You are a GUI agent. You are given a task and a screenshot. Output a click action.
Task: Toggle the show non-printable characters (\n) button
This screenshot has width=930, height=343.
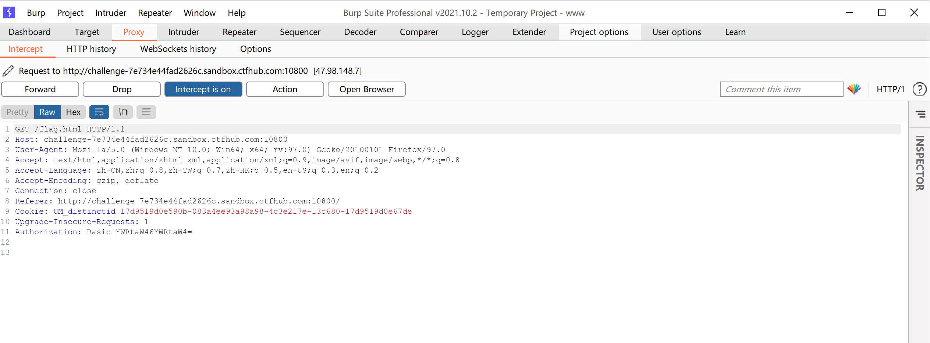pos(123,112)
